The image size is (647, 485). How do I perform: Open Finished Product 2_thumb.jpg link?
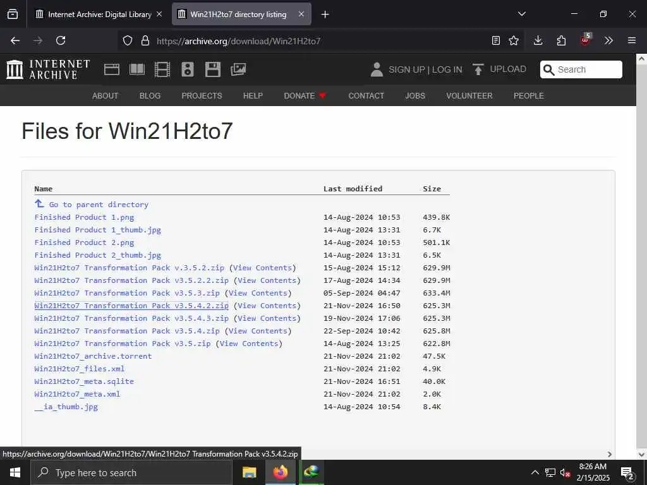(x=98, y=255)
